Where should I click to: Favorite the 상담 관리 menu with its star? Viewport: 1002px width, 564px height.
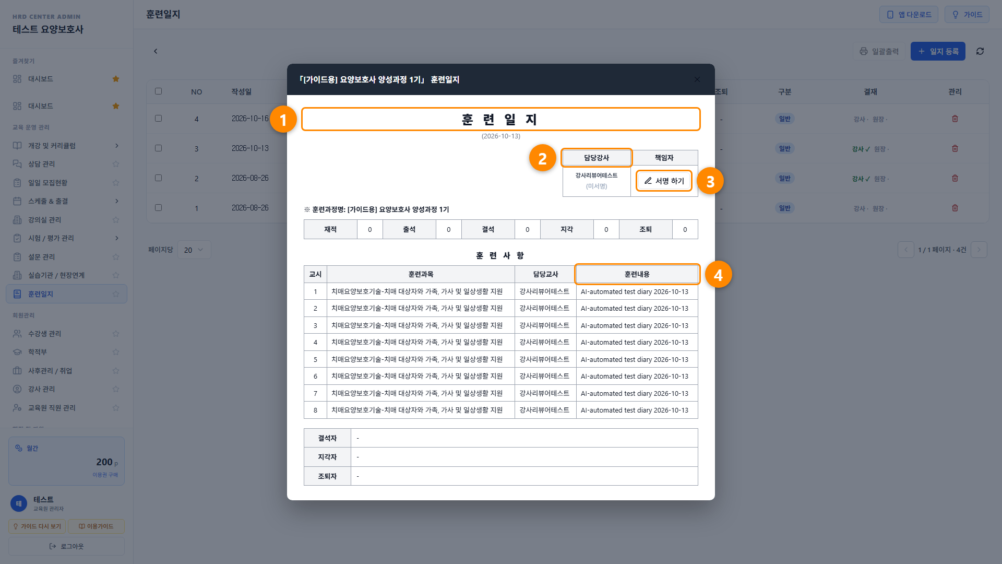(116, 164)
